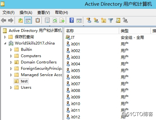Viewport: 156px width, 120px height.
Task: Create a new user icon
Action: [x=89, y=20]
